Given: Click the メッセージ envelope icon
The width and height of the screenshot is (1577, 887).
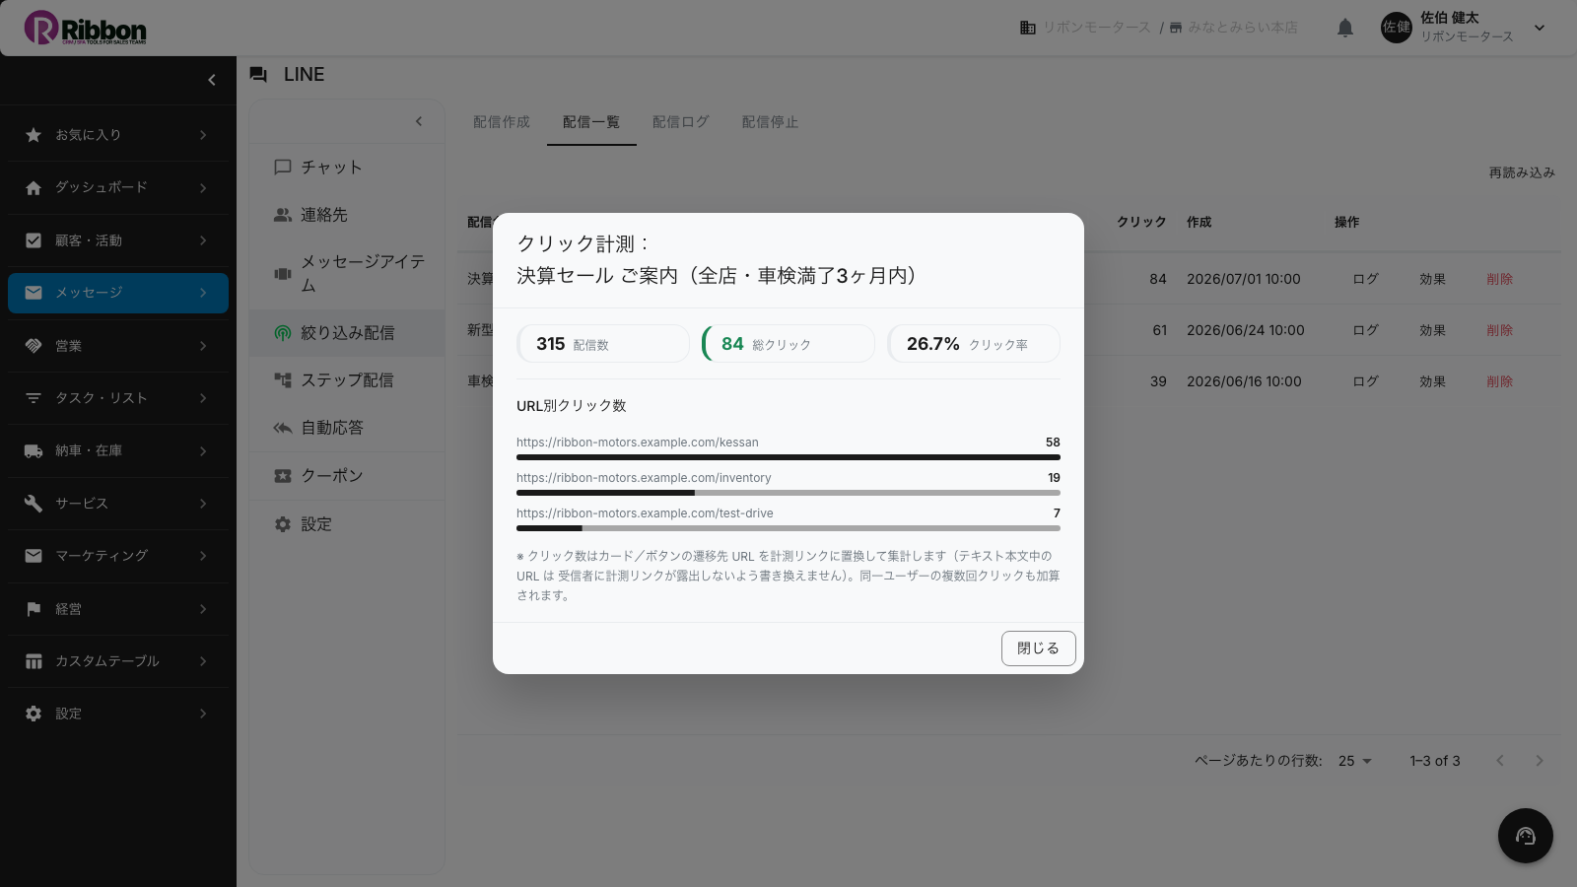Looking at the screenshot, I should (34, 293).
